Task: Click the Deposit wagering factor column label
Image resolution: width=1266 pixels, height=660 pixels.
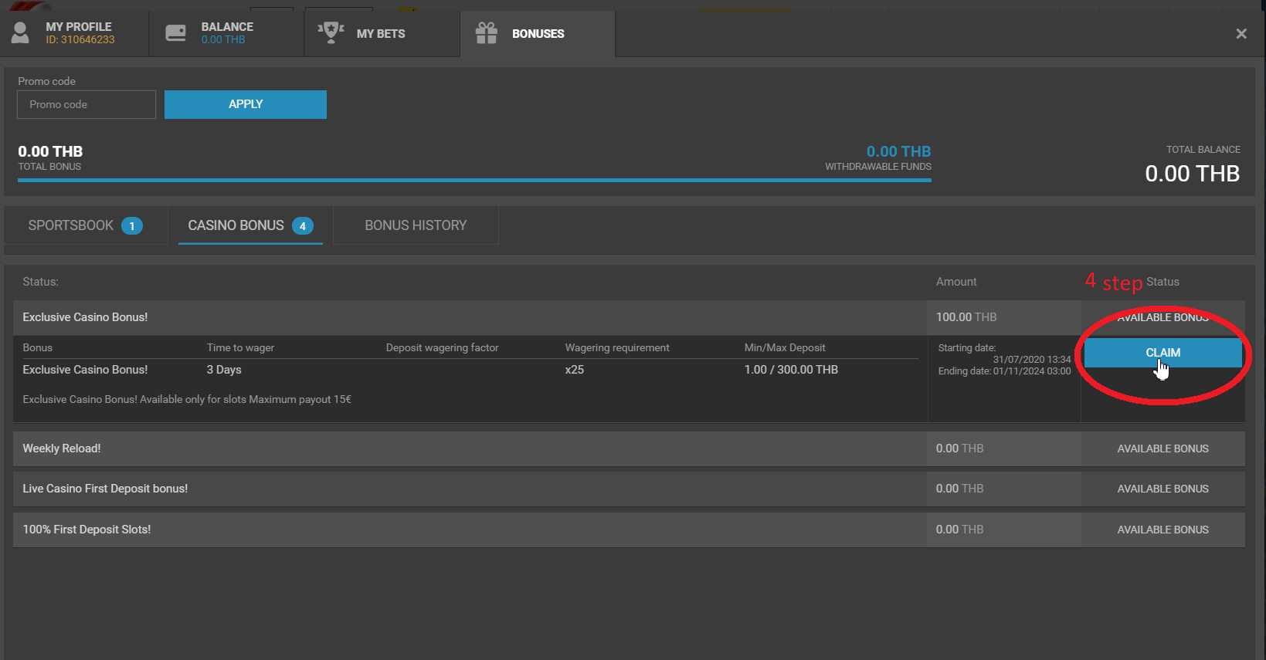Action: (x=442, y=348)
